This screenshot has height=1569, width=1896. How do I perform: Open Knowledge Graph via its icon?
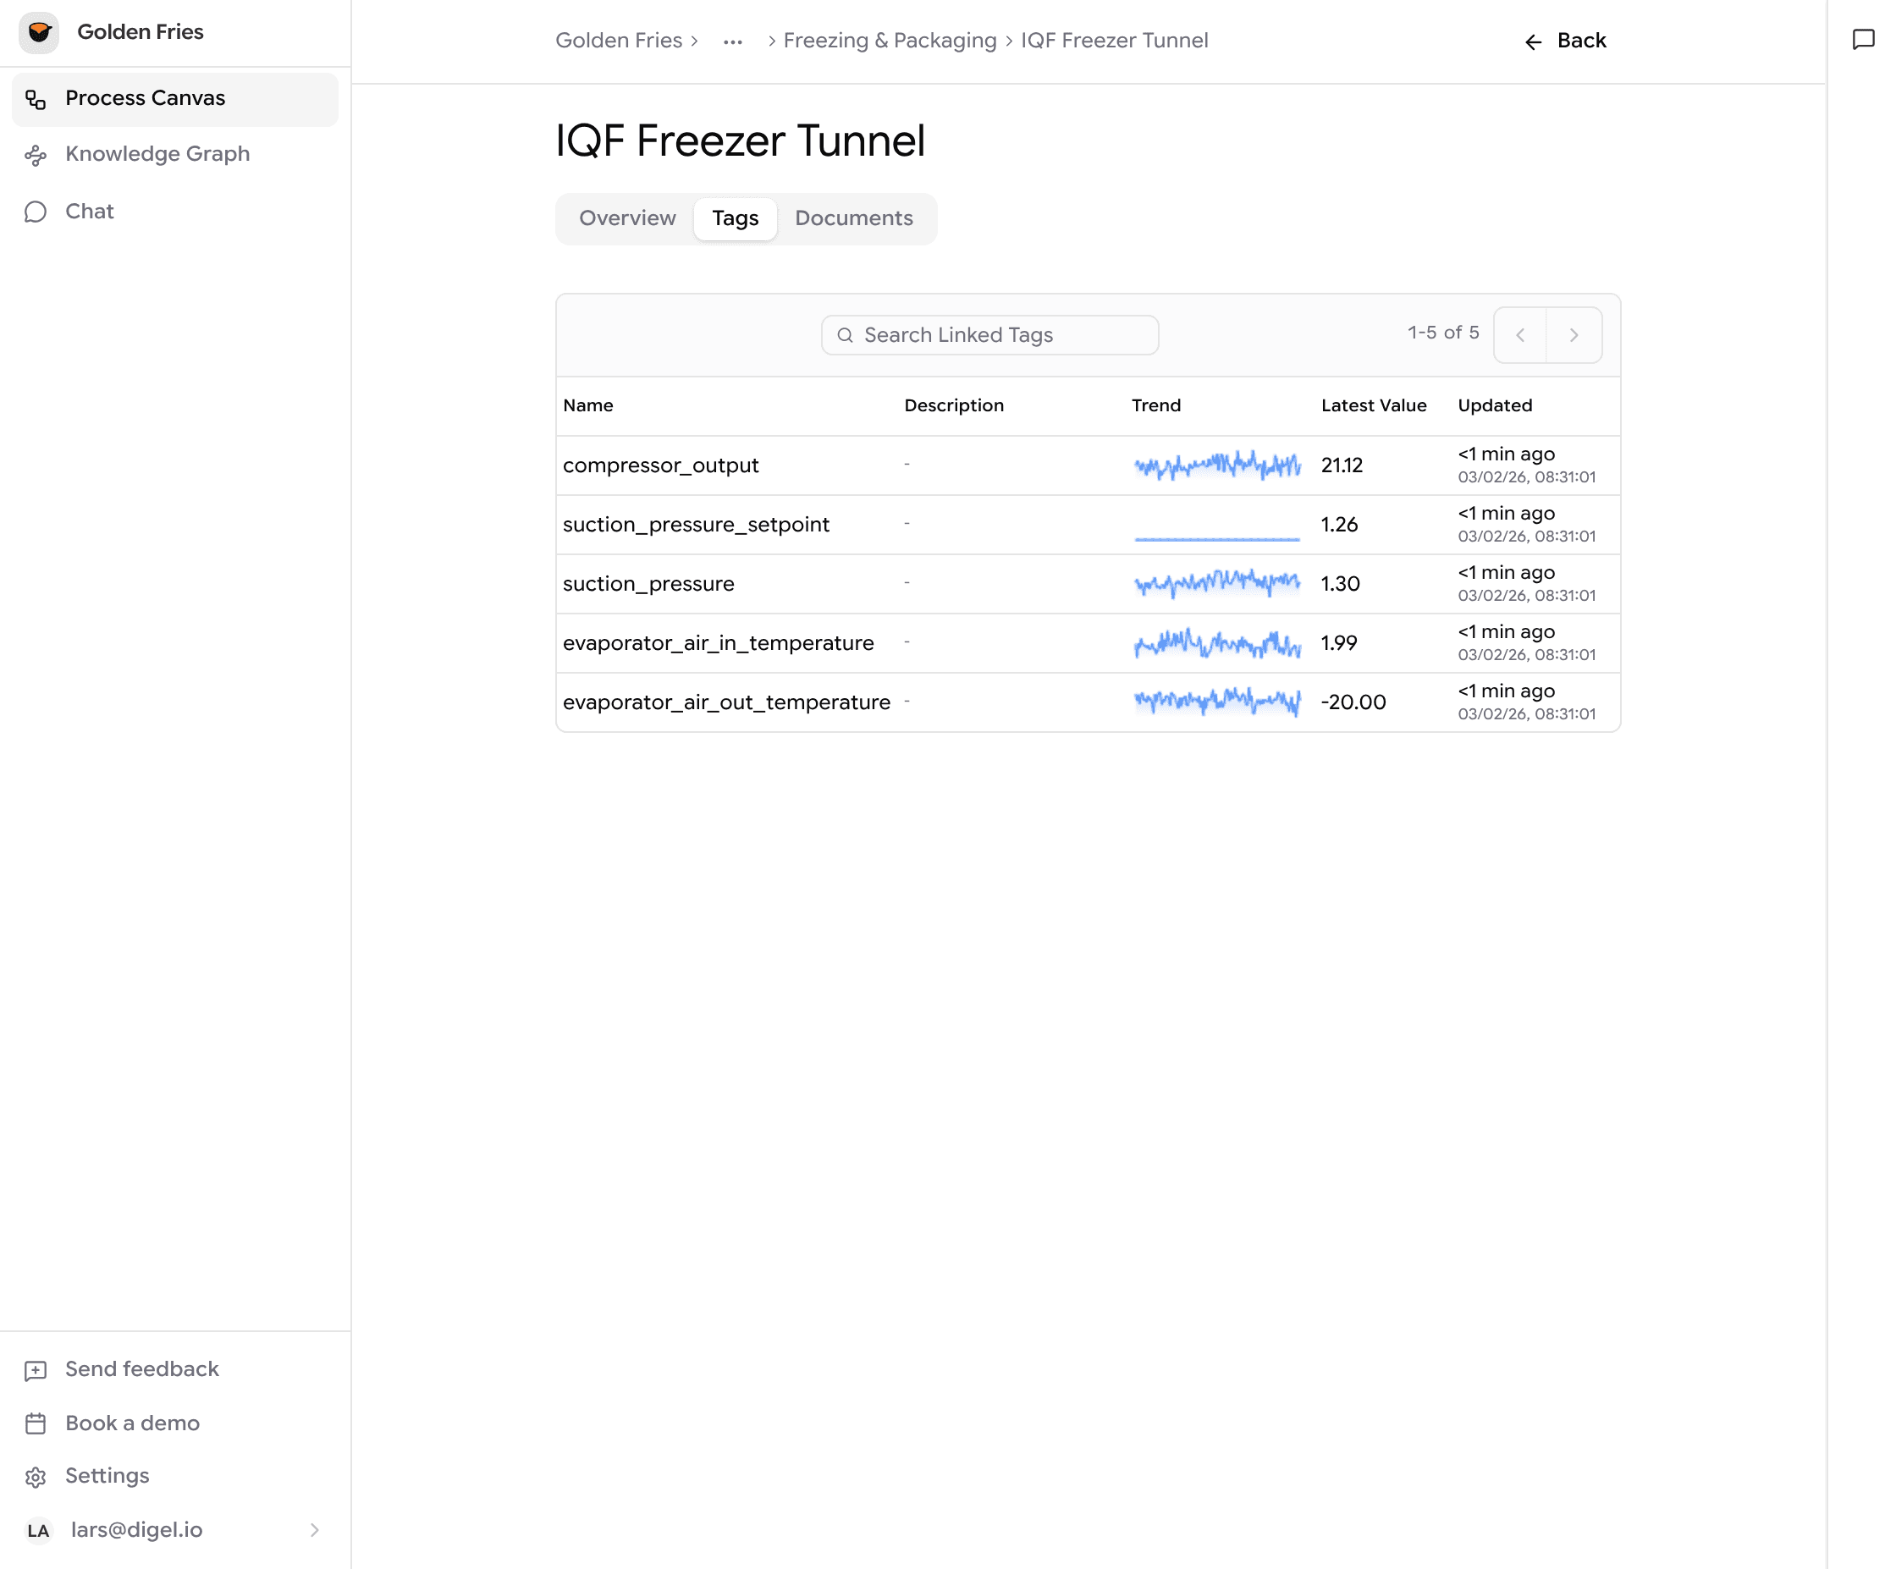(36, 155)
